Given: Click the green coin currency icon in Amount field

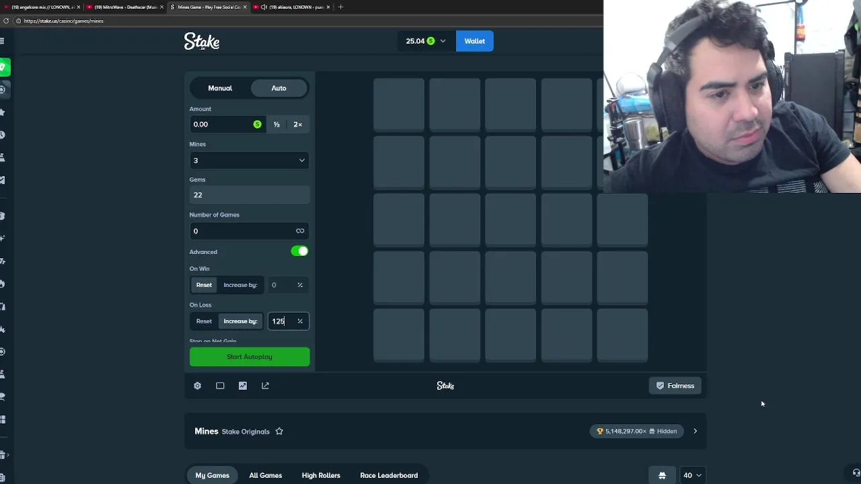Looking at the screenshot, I should (257, 124).
